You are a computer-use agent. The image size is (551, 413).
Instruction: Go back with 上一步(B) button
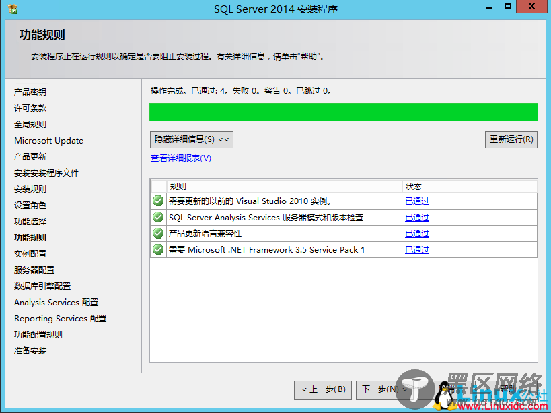tap(323, 389)
